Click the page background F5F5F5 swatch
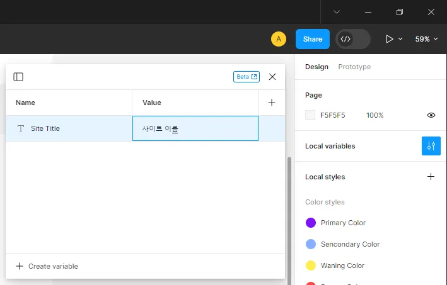The image size is (447, 285). tap(310, 115)
